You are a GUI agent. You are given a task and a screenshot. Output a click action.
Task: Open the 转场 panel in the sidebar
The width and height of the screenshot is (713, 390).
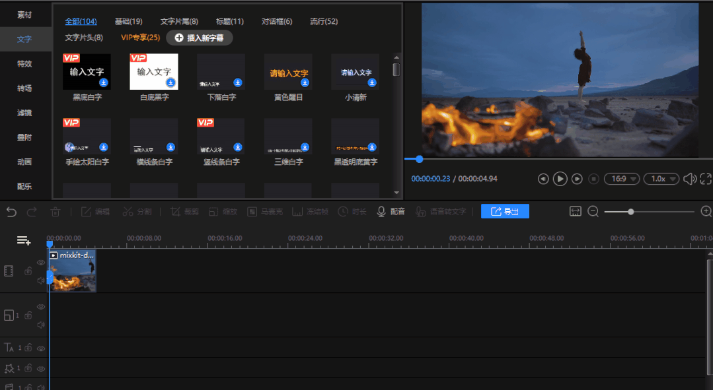coord(24,88)
